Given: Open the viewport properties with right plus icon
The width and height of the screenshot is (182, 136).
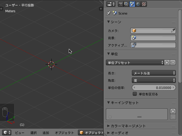Looking at the screenshot, I should coord(101,9).
